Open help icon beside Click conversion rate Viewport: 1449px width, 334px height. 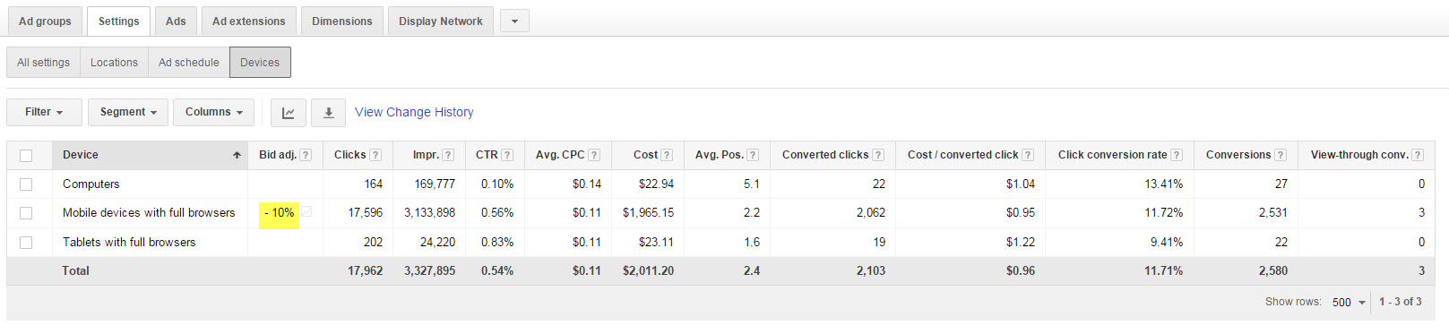point(1177,155)
